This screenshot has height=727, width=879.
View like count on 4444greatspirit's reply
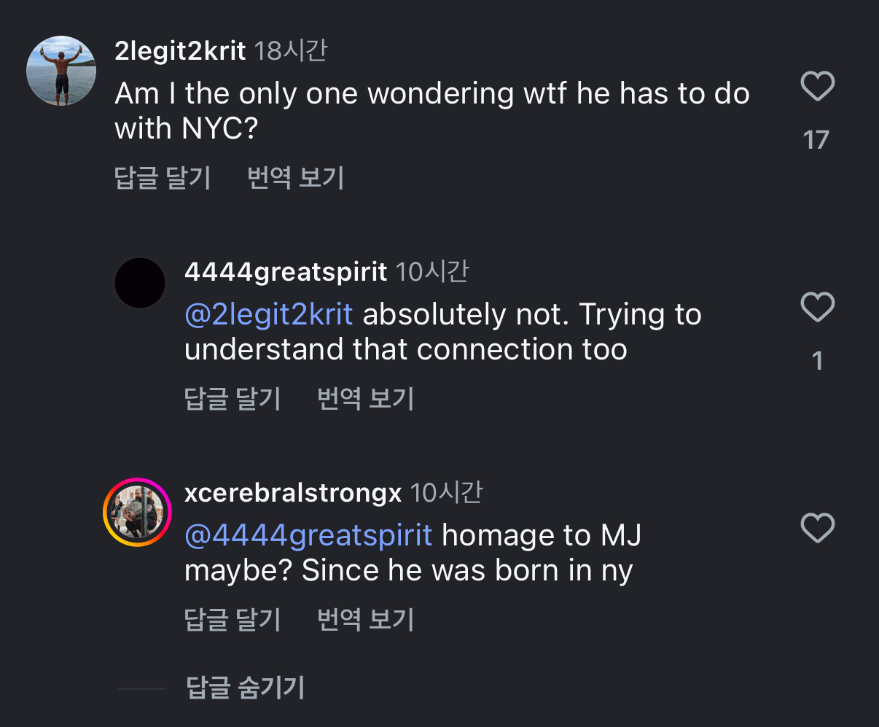pos(817,360)
